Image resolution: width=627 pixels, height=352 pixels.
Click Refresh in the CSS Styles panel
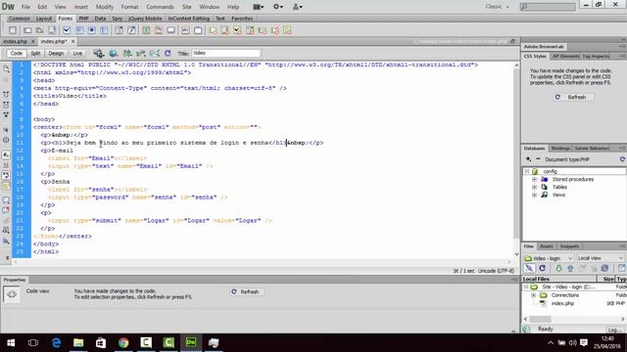(x=573, y=97)
